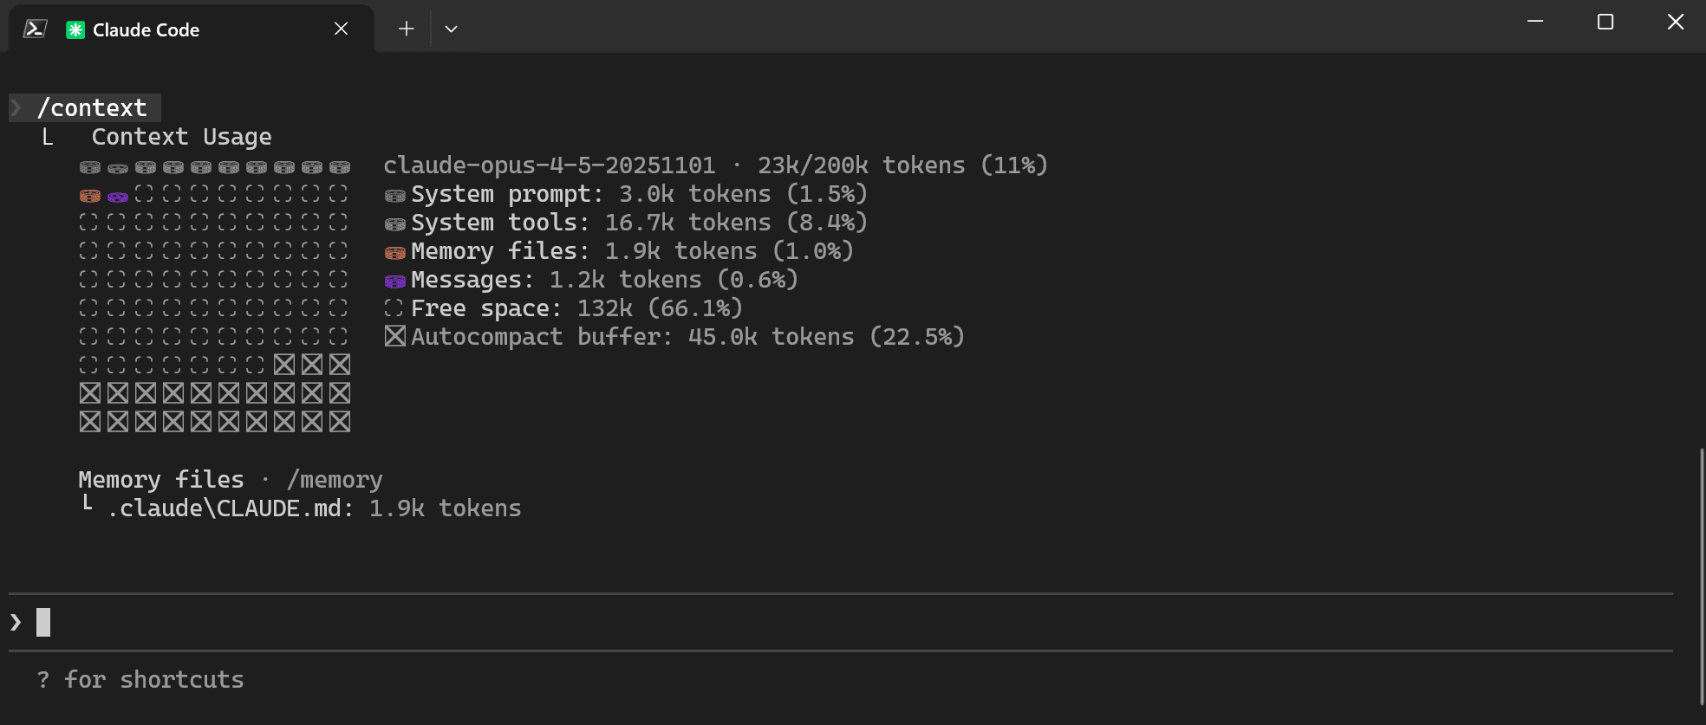1706x725 pixels.
Task: Click the Free space legend icon
Action: point(394,308)
